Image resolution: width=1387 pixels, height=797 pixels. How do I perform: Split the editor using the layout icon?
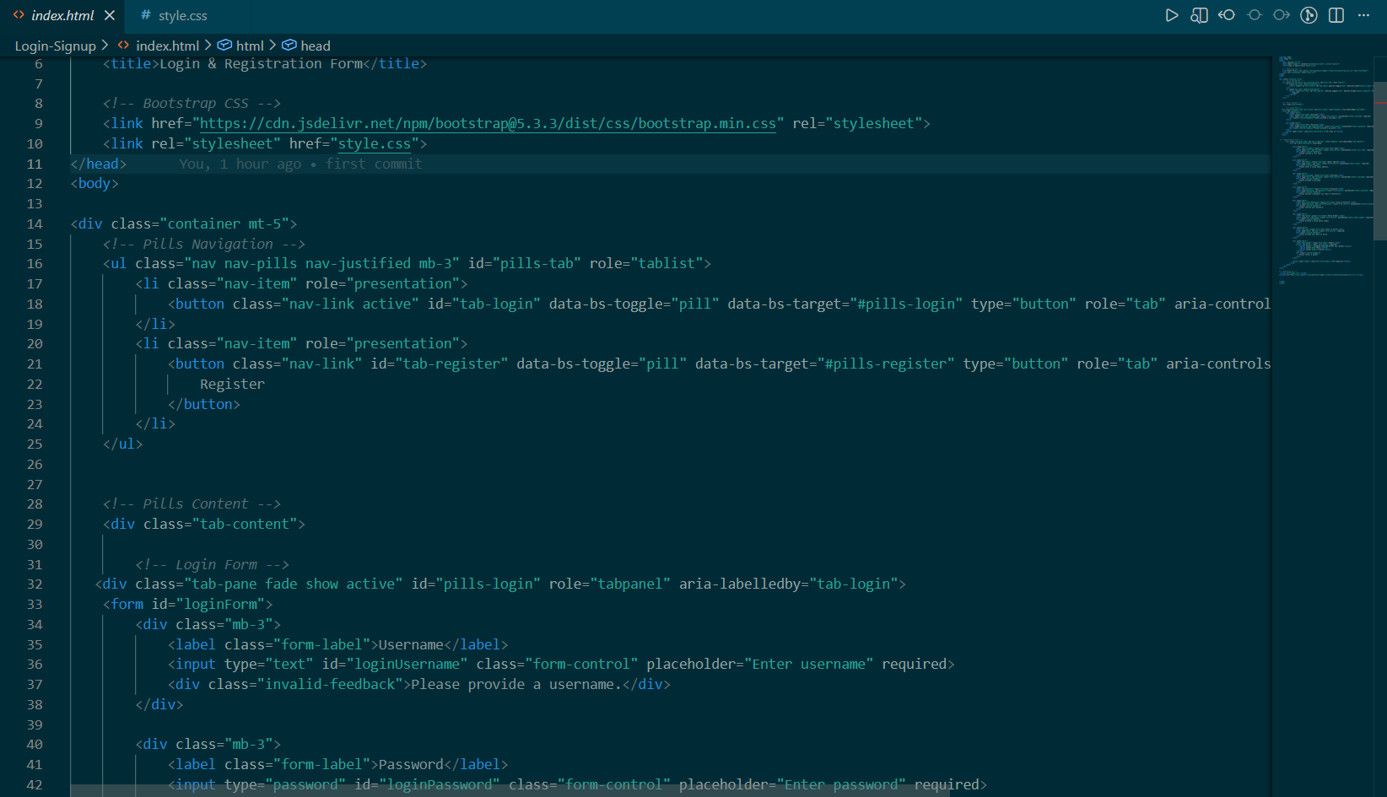click(x=1336, y=14)
